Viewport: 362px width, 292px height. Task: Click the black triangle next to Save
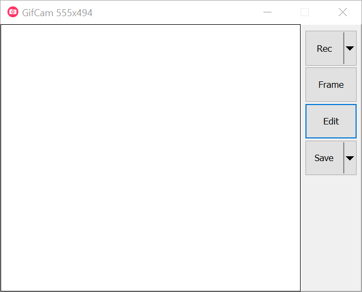click(x=350, y=158)
